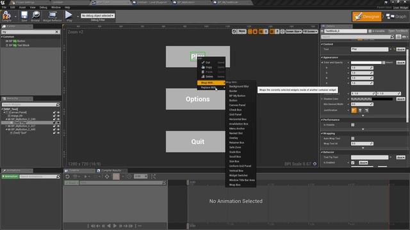The image size is (410, 230).
Task: Collapse the Content section
Action: point(322,44)
